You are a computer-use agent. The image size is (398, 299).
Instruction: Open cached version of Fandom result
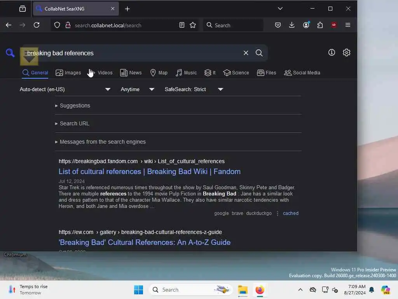tap(291, 213)
